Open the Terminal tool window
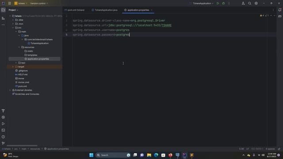 tap(3, 130)
